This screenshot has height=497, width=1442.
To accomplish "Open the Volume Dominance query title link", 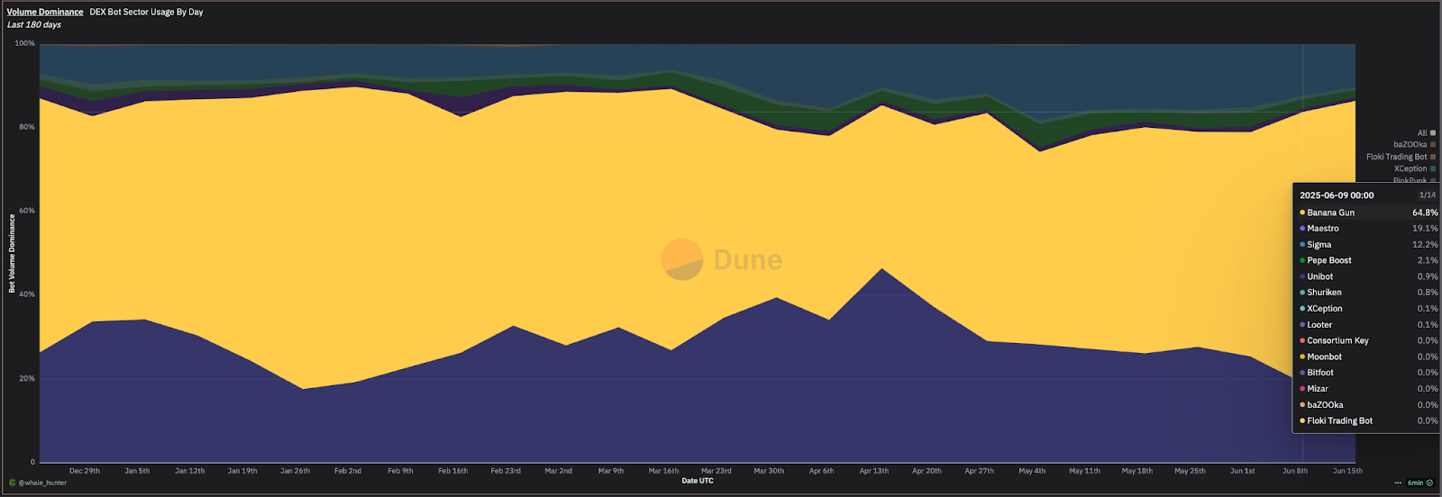I will pos(45,12).
